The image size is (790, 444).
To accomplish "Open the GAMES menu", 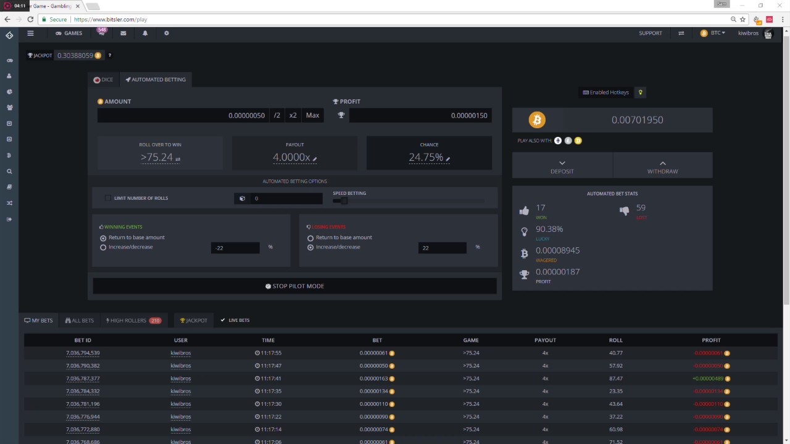I will coord(69,33).
